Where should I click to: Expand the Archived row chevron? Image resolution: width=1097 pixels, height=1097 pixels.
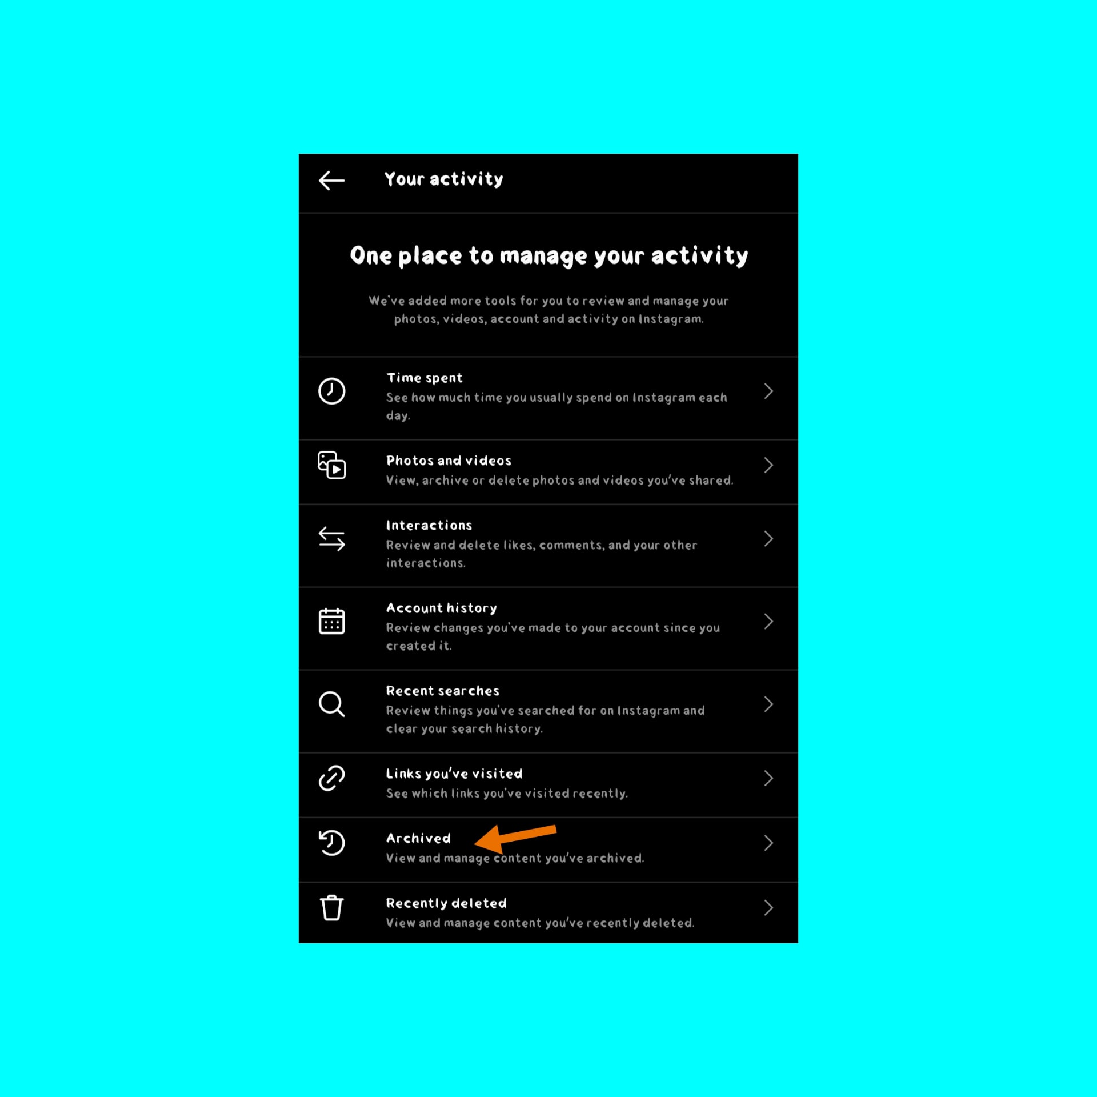tap(768, 843)
